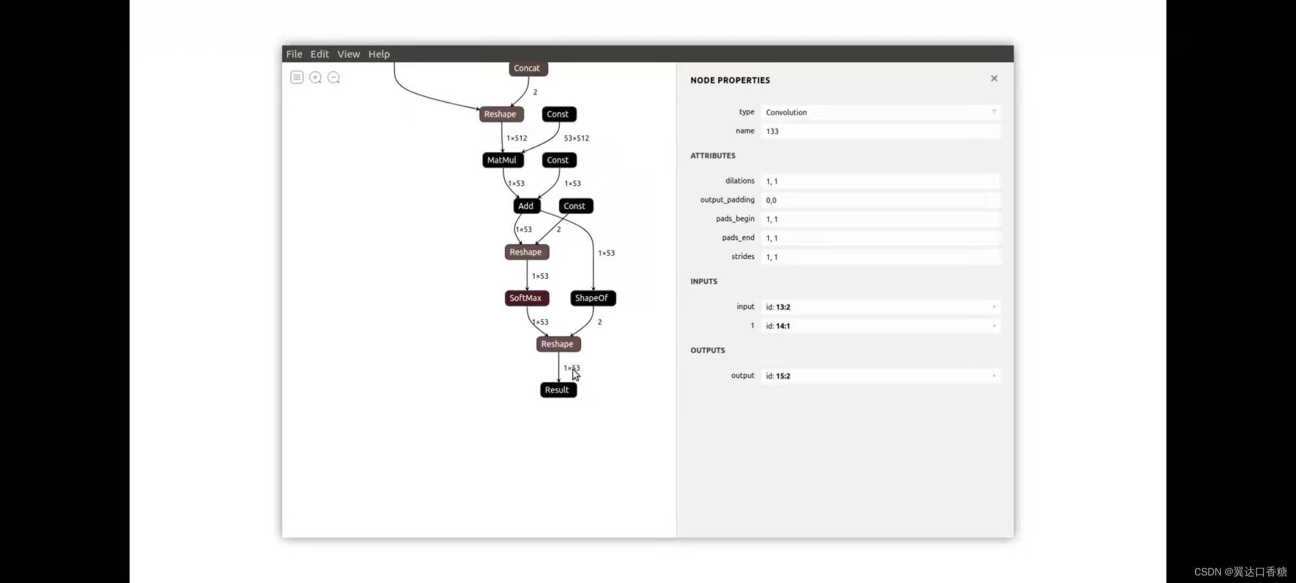Viewport: 1296px width, 583px height.
Task: Select the Add node
Action: click(526, 206)
